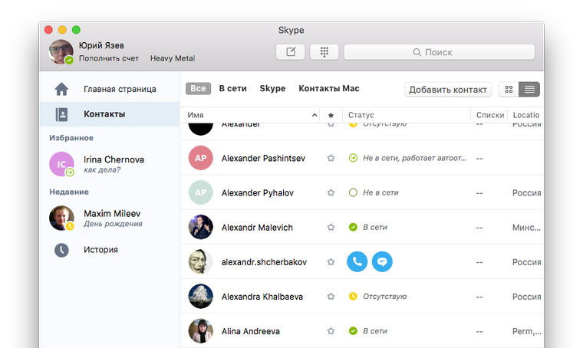Call alexandr.shcherbakov with the phone button

(357, 262)
